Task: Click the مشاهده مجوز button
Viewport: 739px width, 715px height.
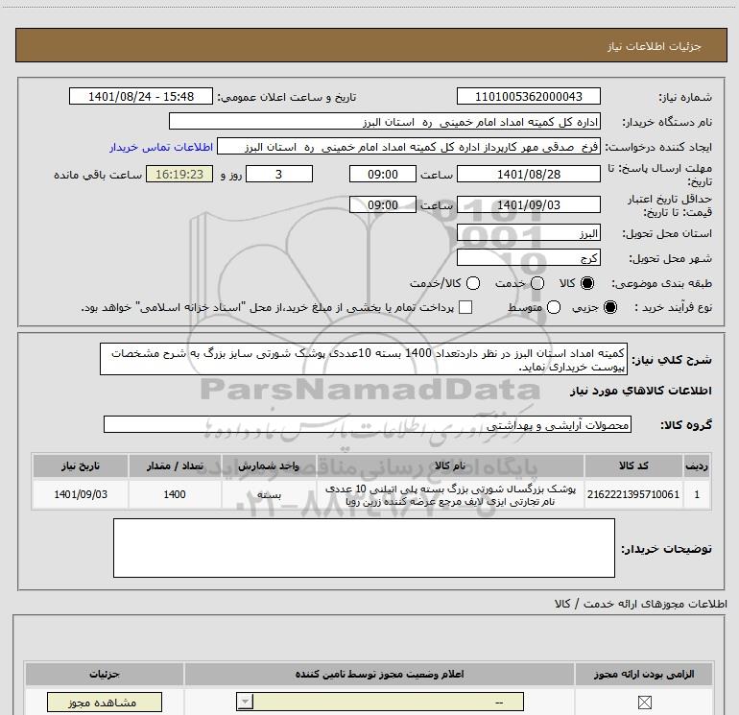Action: pyautogui.click(x=105, y=703)
